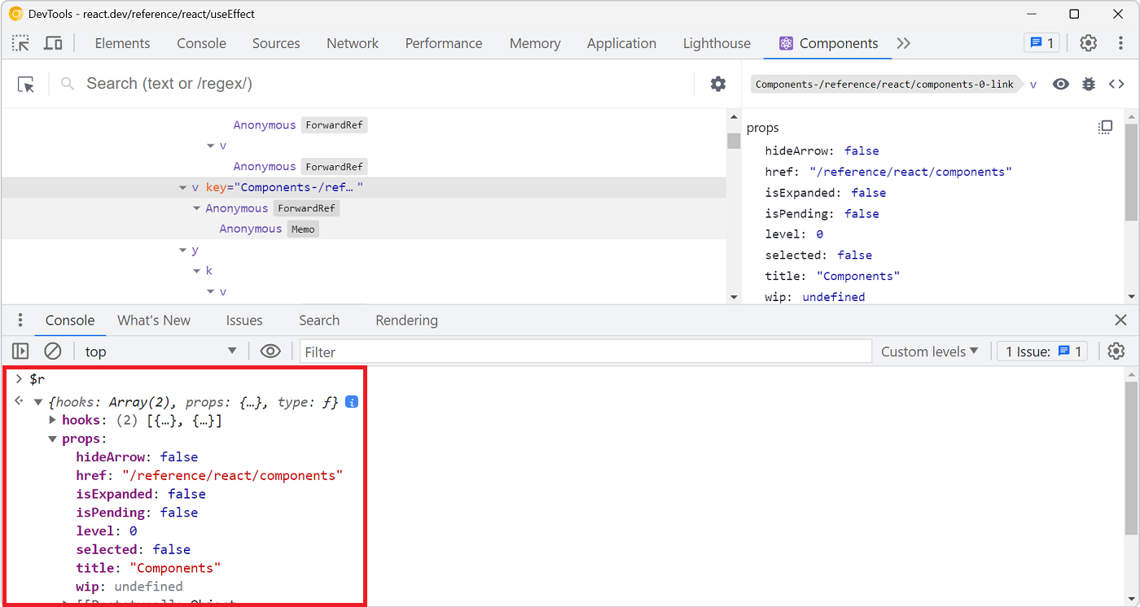1140x607 pixels.
Task: Edit the hideArrow prop value false
Action: [862, 151]
